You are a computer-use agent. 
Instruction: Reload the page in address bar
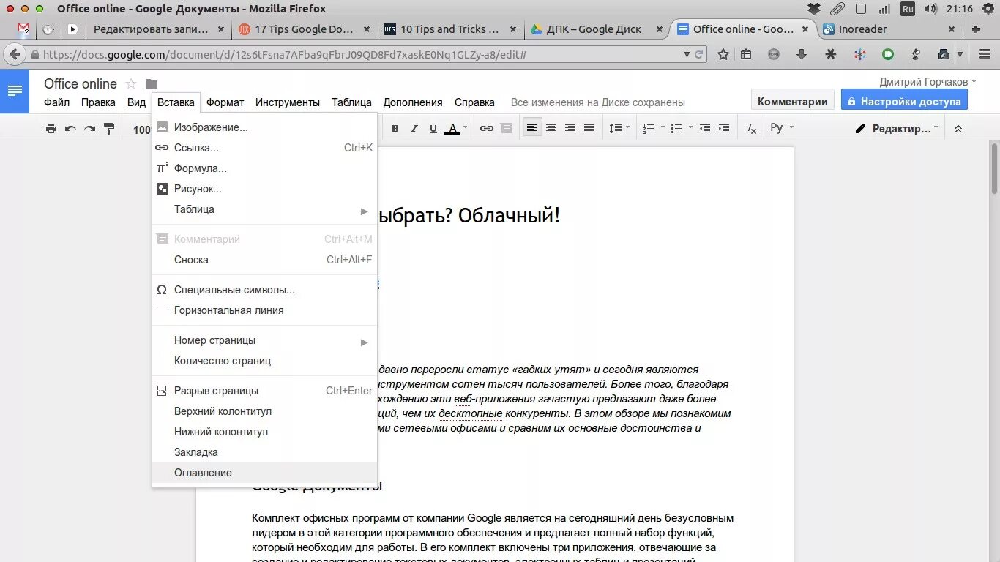point(699,55)
